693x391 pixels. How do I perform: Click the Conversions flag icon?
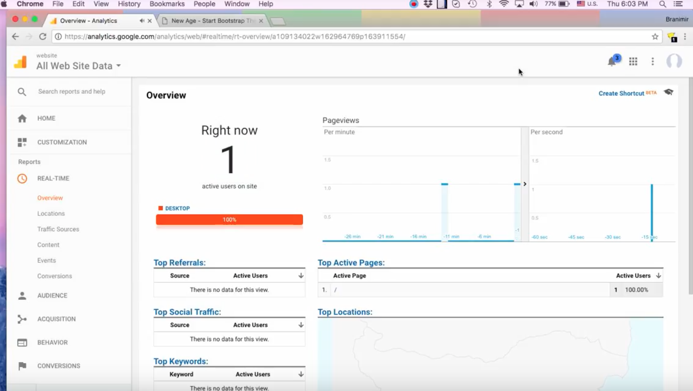22,366
